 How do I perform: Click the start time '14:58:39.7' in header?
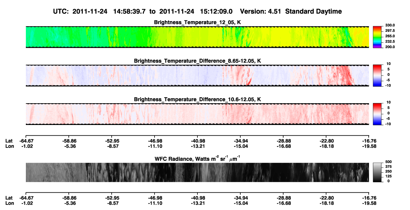point(130,12)
